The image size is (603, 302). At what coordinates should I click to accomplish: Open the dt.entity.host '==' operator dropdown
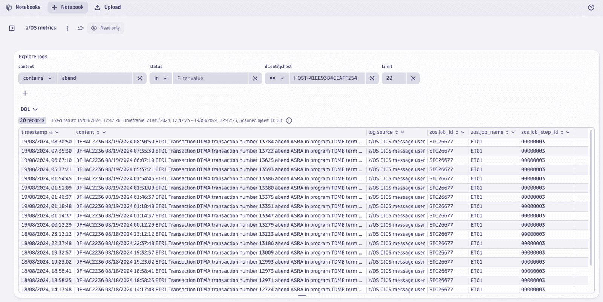(277, 78)
